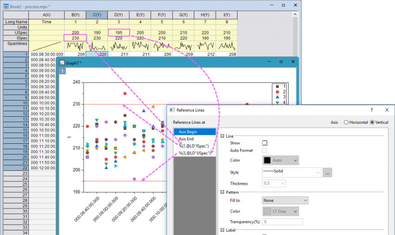This screenshot has width=395, height=235.
Task: Click the help question mark in Reference Lines
Action: coord(372,110)
